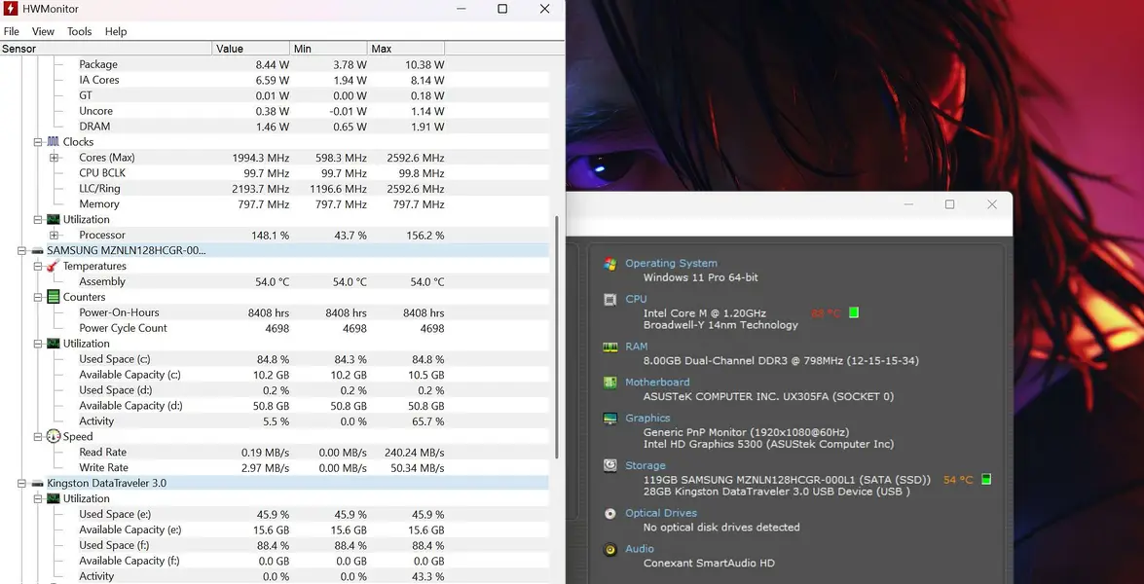1144x584 pixels.
Task: Click the Optical Drives disc icon
Action: coord(609,514)
